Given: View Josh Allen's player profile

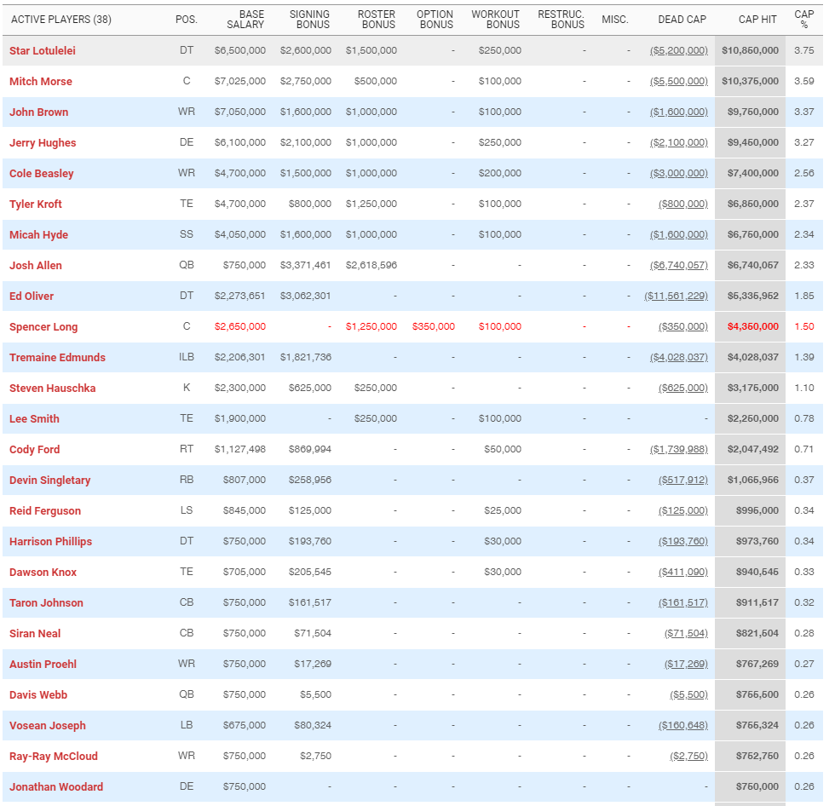Looking at the screenshot, I should pyautogui.click(x=36, y=266).
